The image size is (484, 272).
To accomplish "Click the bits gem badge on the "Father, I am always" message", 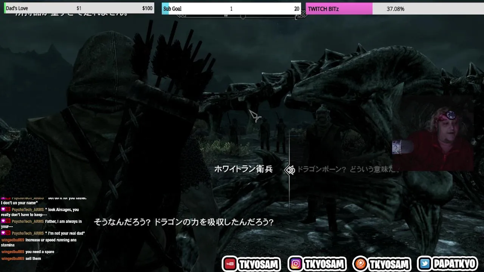I will [x=3, y=221].
